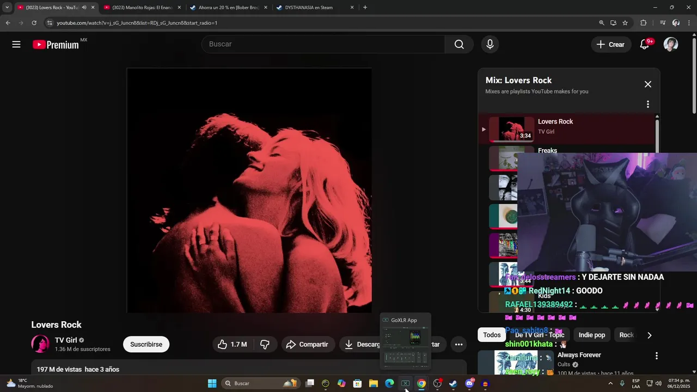Select Freaks in the mix playlist
Viewport: 697px width, 392px height.
(547, 151)
